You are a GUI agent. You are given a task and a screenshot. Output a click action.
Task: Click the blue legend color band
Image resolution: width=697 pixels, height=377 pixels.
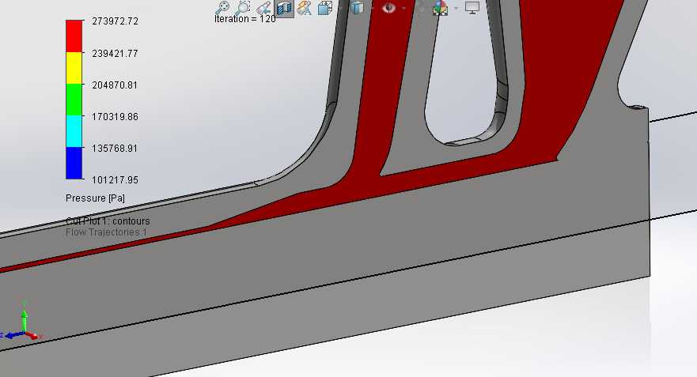pyautogui.click(x=74, y=163)
